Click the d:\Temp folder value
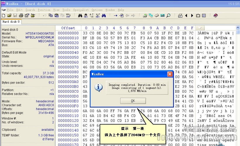The height and width of the screenshot is (146, 240). point(48,139)
